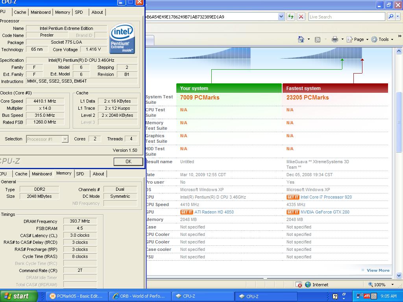This screenshot has width=403, height=302.
Task: Click the View More link
Action: pyautogui.click(x=378, y=270)
